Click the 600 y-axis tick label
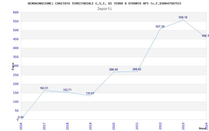The image size is (209, 131). 16,12
